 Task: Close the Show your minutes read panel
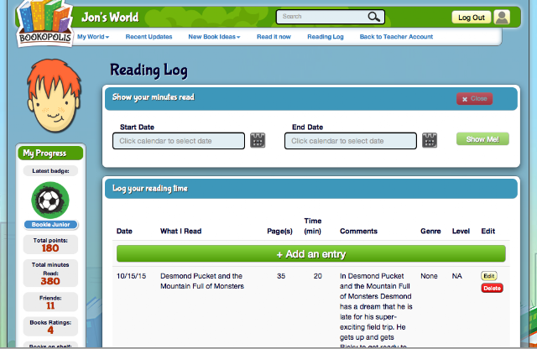474,99
